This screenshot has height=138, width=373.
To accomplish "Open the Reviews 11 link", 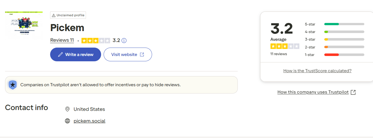I will [x=62, y=40].
